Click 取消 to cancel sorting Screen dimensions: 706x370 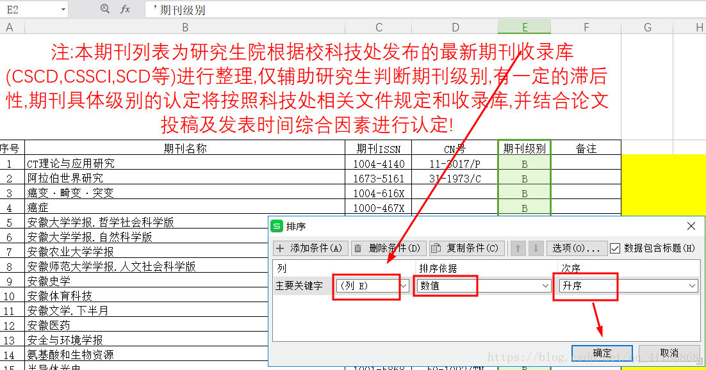[x=669, y=353]
